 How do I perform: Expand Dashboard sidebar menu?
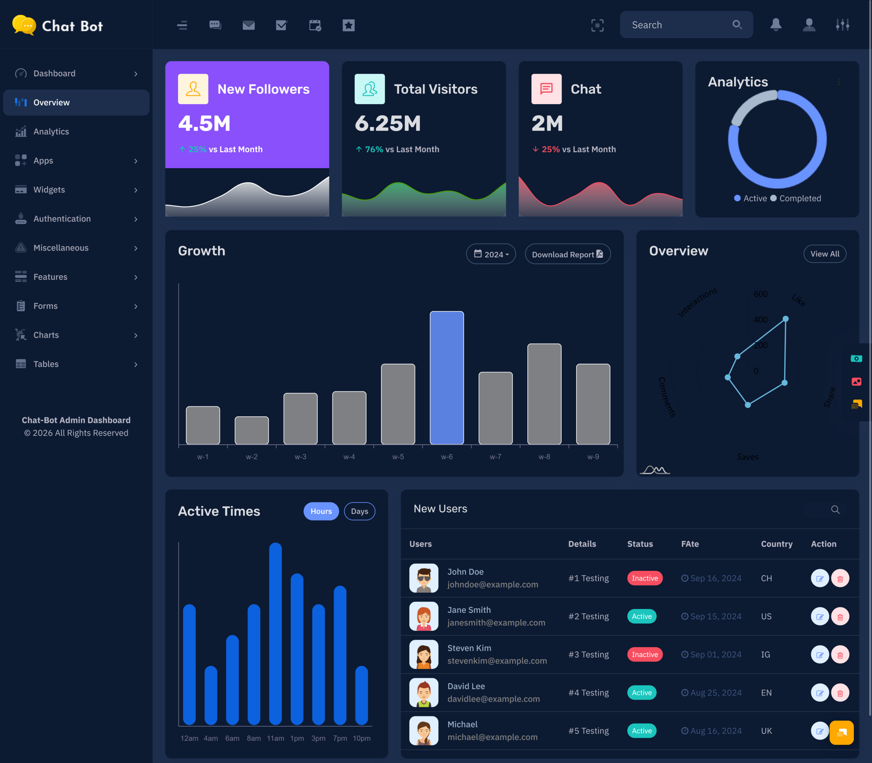(x=76, y=74)
